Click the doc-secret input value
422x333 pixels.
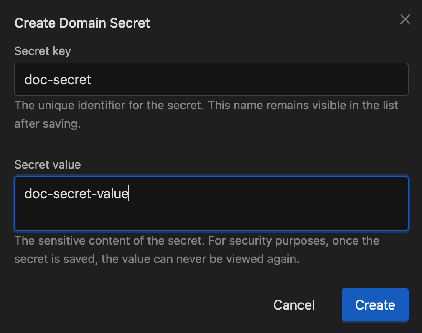57,79
